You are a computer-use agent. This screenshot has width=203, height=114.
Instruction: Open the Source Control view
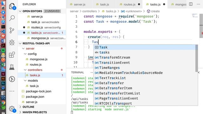pos(12,30)
